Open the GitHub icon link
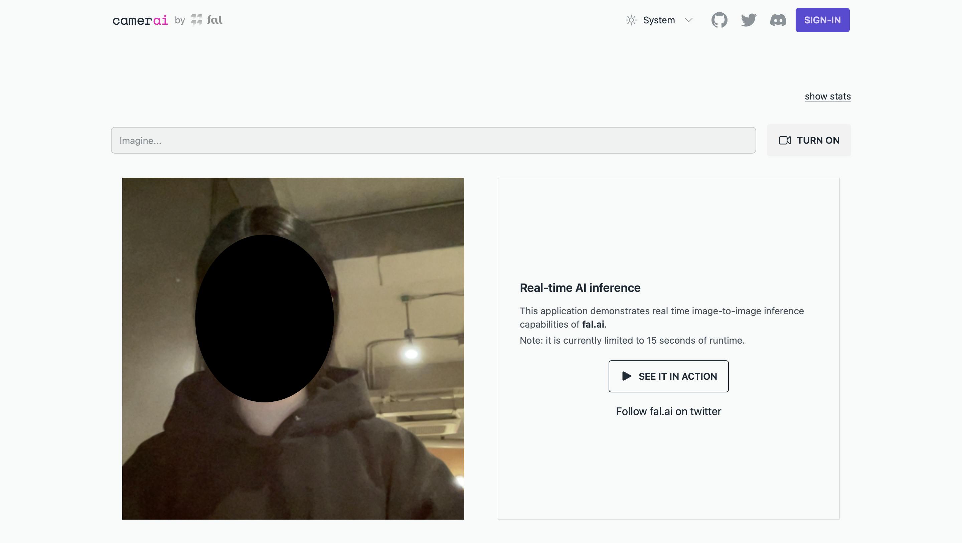Screen dimensions: 962x543 (x=719, y=20)
